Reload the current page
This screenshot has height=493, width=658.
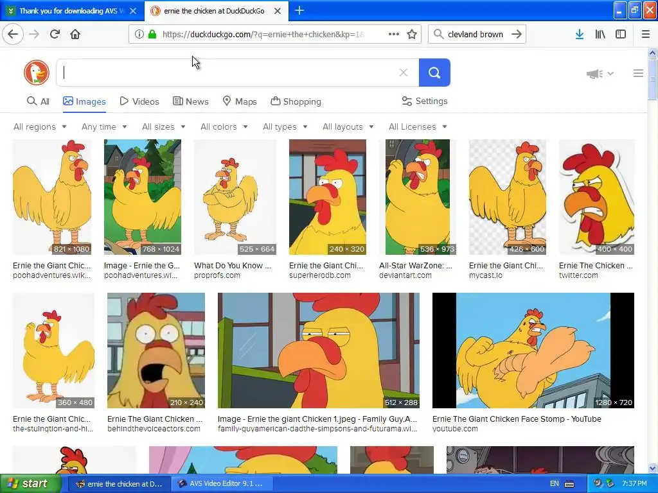click(x=55, y=34)
